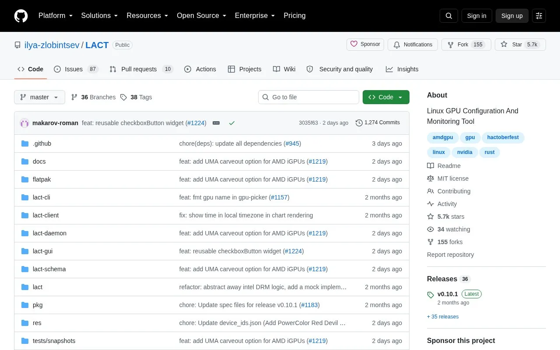
Task: Click the v0.10.1 release tag
Action: [x=448, y=294]
